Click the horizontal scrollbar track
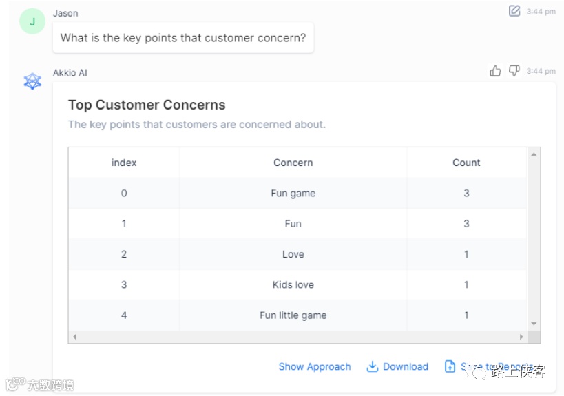 [297, 337]
